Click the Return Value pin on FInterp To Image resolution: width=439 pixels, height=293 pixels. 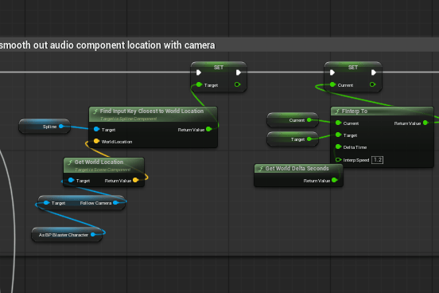click(425, 123)
